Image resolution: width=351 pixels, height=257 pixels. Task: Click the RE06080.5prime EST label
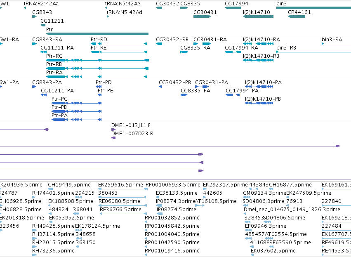pyautogui.click(x=119, y=201)
